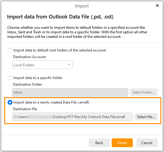Screen dimensions: 164x152
Task: Click the Select file... button
Action: (x=146, y=117)
